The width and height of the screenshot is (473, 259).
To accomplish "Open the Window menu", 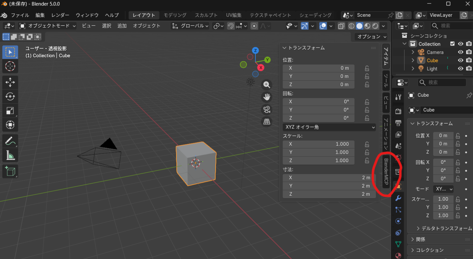I will pos(87,15).
